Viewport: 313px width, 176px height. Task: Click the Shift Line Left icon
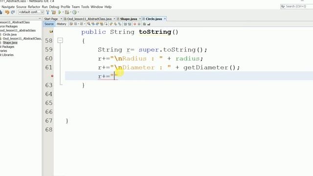(125, 24)
